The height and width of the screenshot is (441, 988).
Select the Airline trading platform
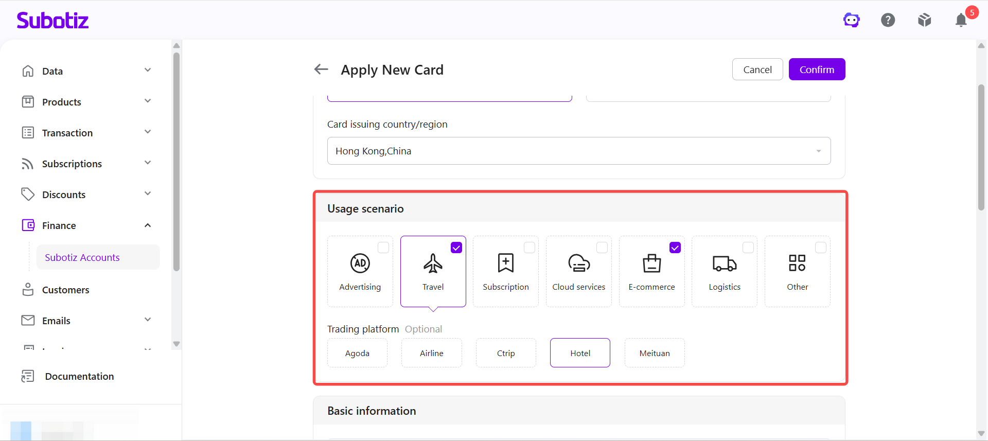click(432, 353)
